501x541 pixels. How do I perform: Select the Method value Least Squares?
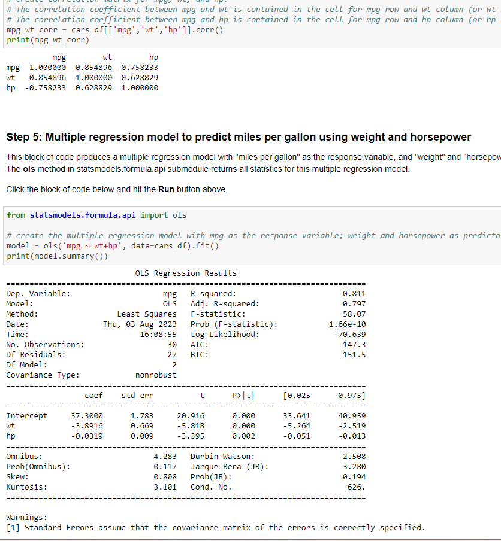click(147, 314)
